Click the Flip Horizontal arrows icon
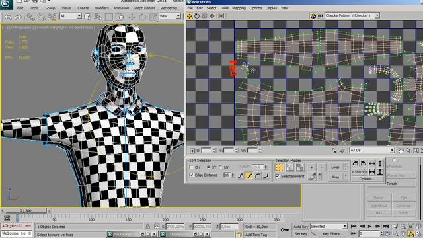Image resolution: width=423 pixels, height=238 pixels. [371, 163]
